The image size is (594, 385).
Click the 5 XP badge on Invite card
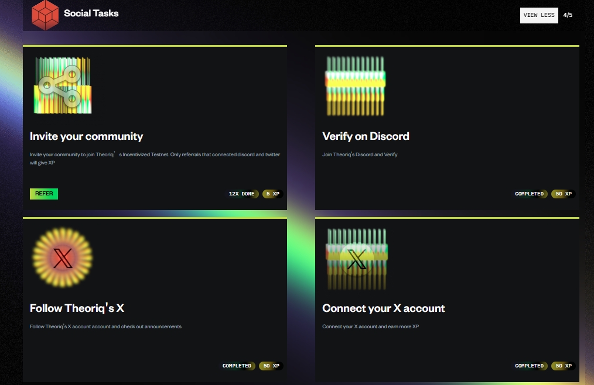[273, 194]
